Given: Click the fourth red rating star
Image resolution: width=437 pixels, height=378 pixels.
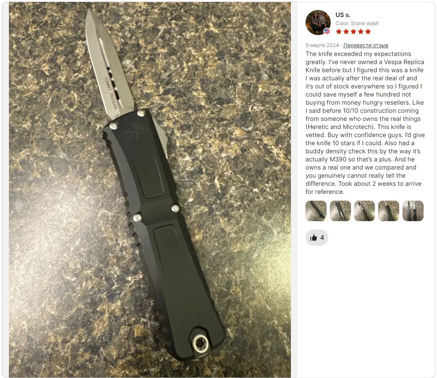Looking at the screenshot, I should coord(361,32).
